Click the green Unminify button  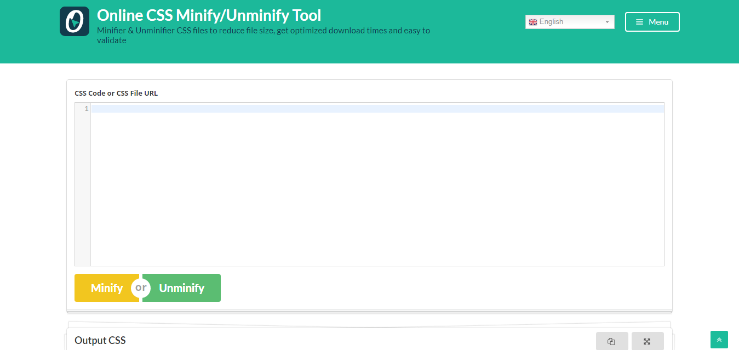click(x=181, y=288)
